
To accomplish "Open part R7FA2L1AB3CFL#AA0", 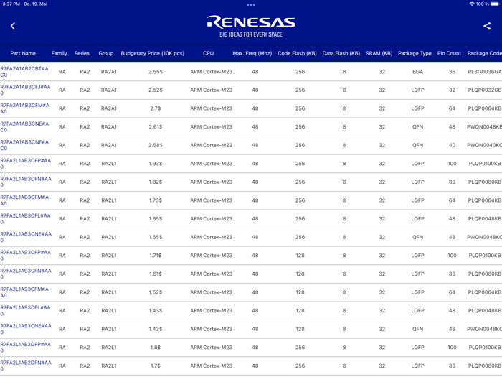I will pos(25,218).
